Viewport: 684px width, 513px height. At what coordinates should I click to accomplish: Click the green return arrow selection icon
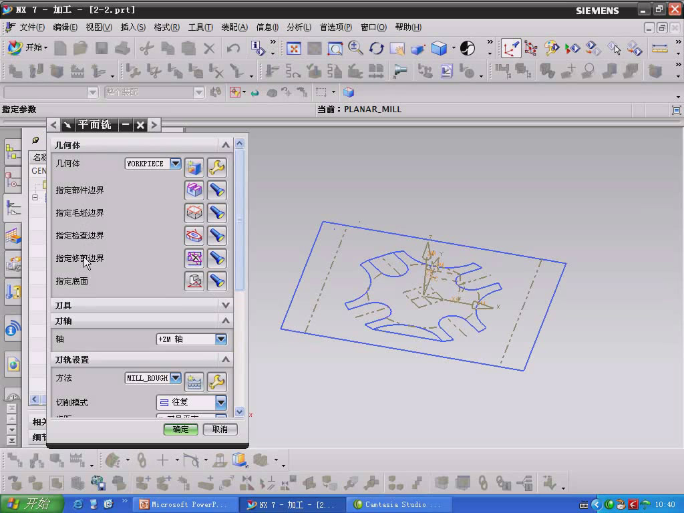(254, 92)
